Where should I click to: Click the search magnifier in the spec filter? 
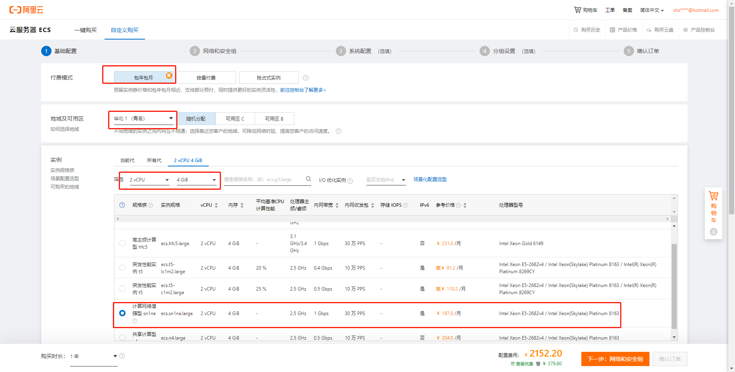click(308, 179)
